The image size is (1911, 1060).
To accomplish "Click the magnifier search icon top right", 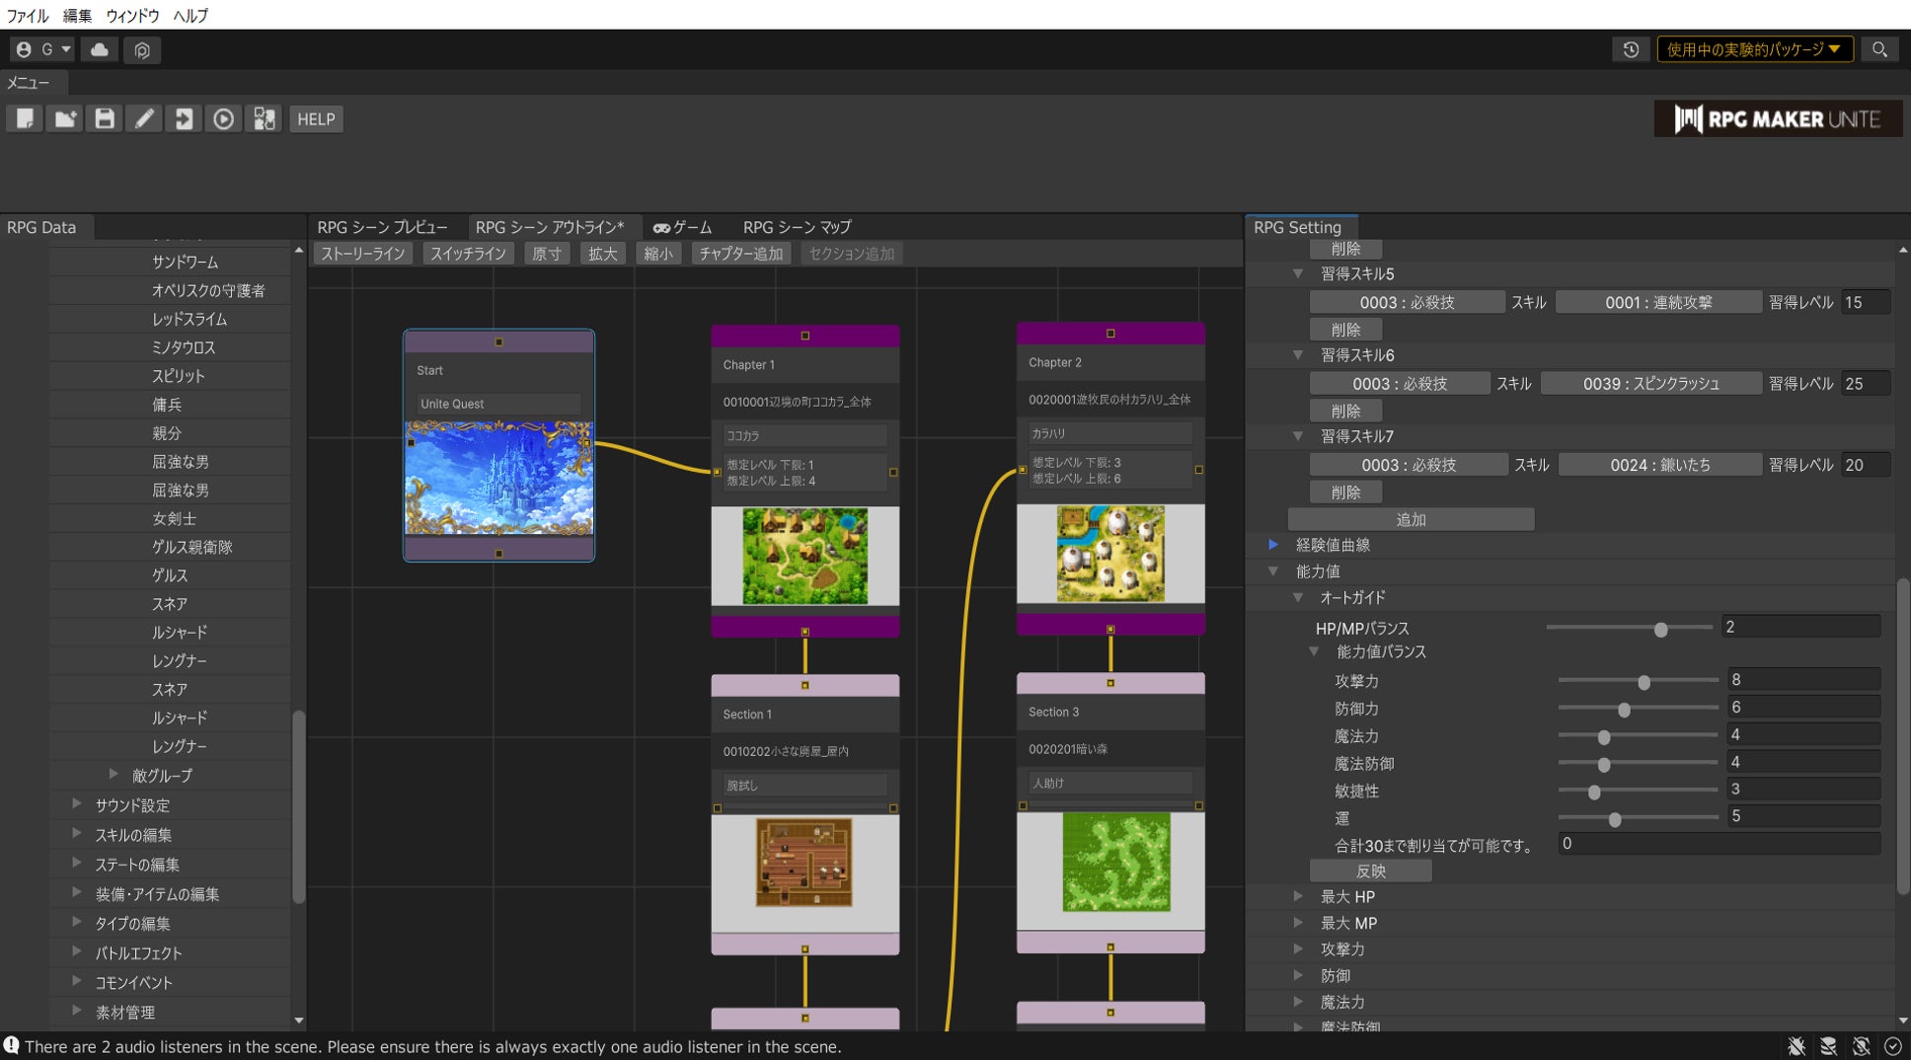I will coord(1879,49).
